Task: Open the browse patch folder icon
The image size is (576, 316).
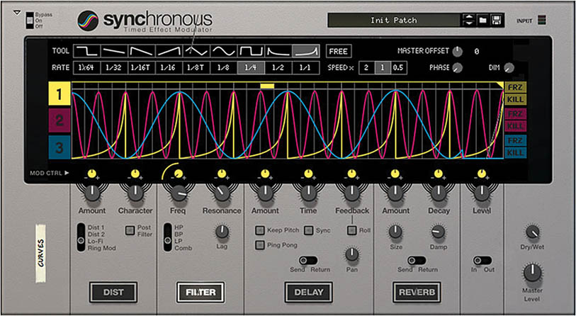Action: coord(483,20)
